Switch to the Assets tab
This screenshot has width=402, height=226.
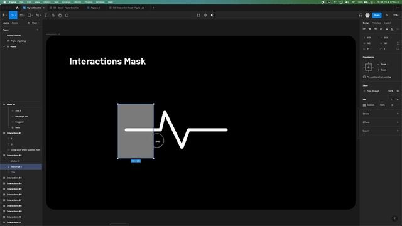coord(15,23)
